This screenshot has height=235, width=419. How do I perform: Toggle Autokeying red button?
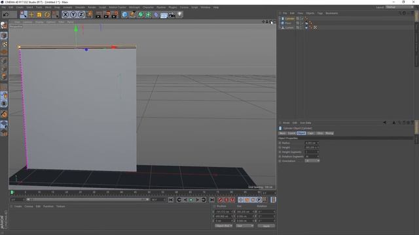pos(226,200)
